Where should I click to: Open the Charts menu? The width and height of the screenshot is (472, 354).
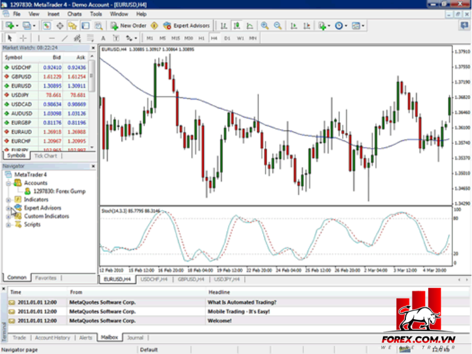pos(74,14)
